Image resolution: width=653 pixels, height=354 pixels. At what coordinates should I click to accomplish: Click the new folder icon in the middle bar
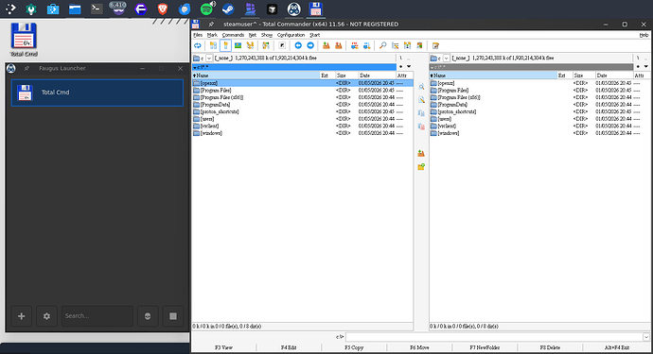point(421,166)
